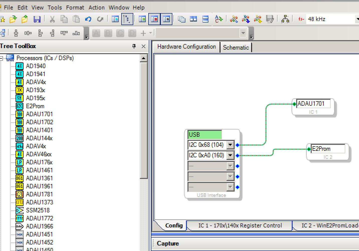Viewport: 359px width, 251px height.
Task: Click the ADAU1701 IC 1 name field
Action: [x=313, y=103]
